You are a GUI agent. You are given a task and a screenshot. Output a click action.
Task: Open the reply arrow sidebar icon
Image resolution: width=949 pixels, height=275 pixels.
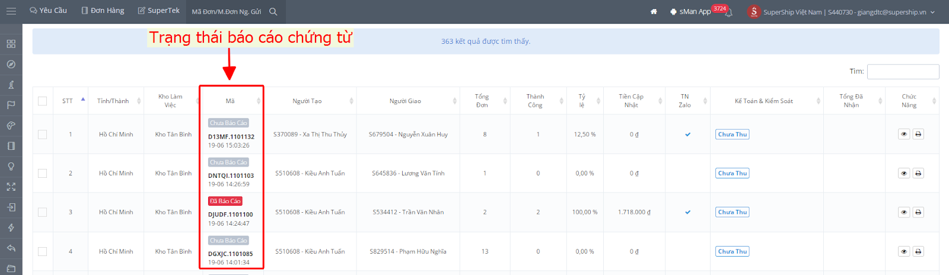pos(11,248)
